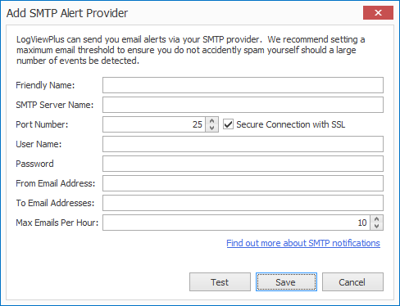Increase Max Emails Per Hour value

pyautogui.click(x=377, y=219)
